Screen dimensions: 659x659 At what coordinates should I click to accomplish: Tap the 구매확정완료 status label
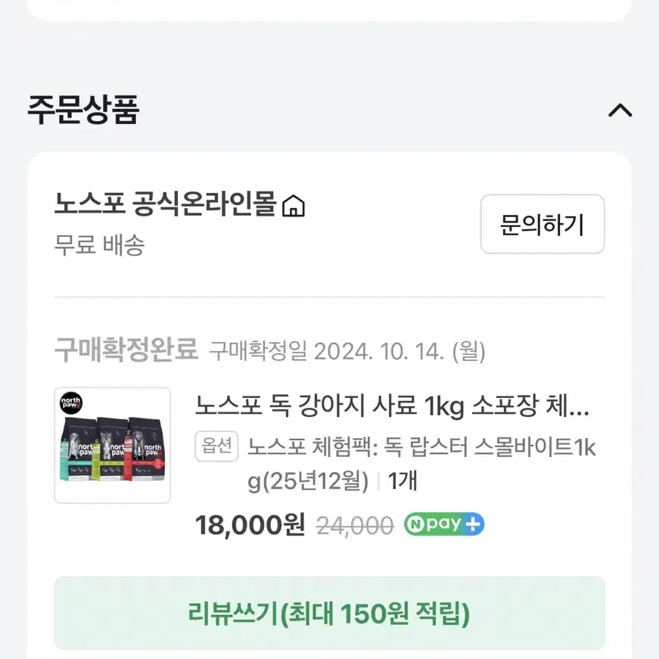[126, 350]
